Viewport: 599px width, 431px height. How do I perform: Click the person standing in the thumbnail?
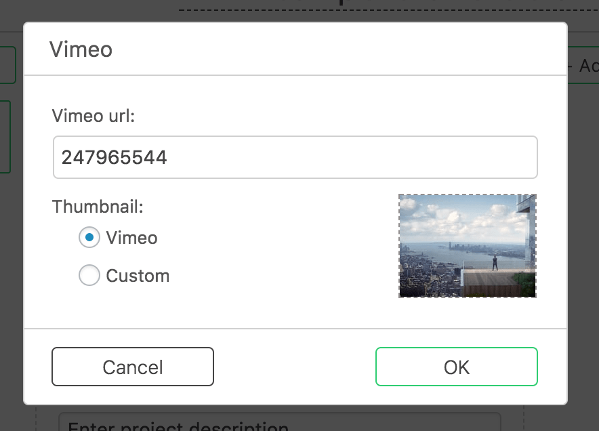(x=495, y=262)
